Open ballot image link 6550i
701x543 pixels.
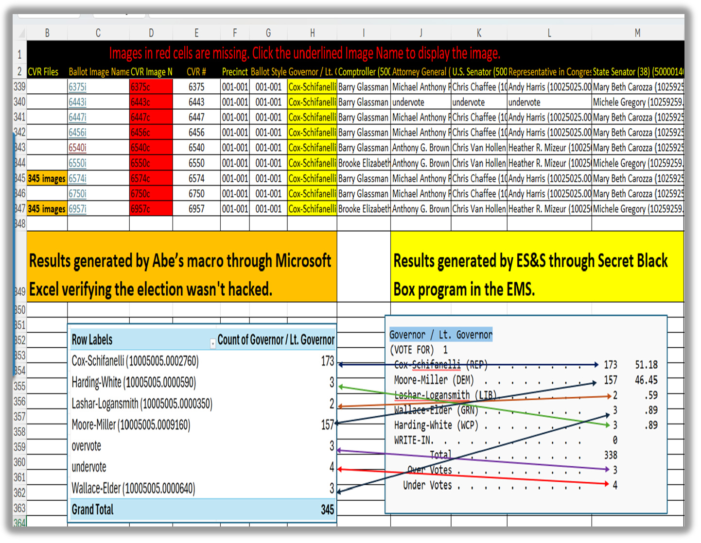pos(77,163)
